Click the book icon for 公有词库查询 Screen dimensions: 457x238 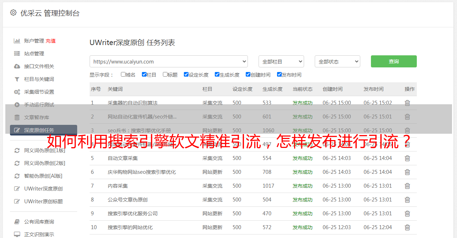pos(17,222)
